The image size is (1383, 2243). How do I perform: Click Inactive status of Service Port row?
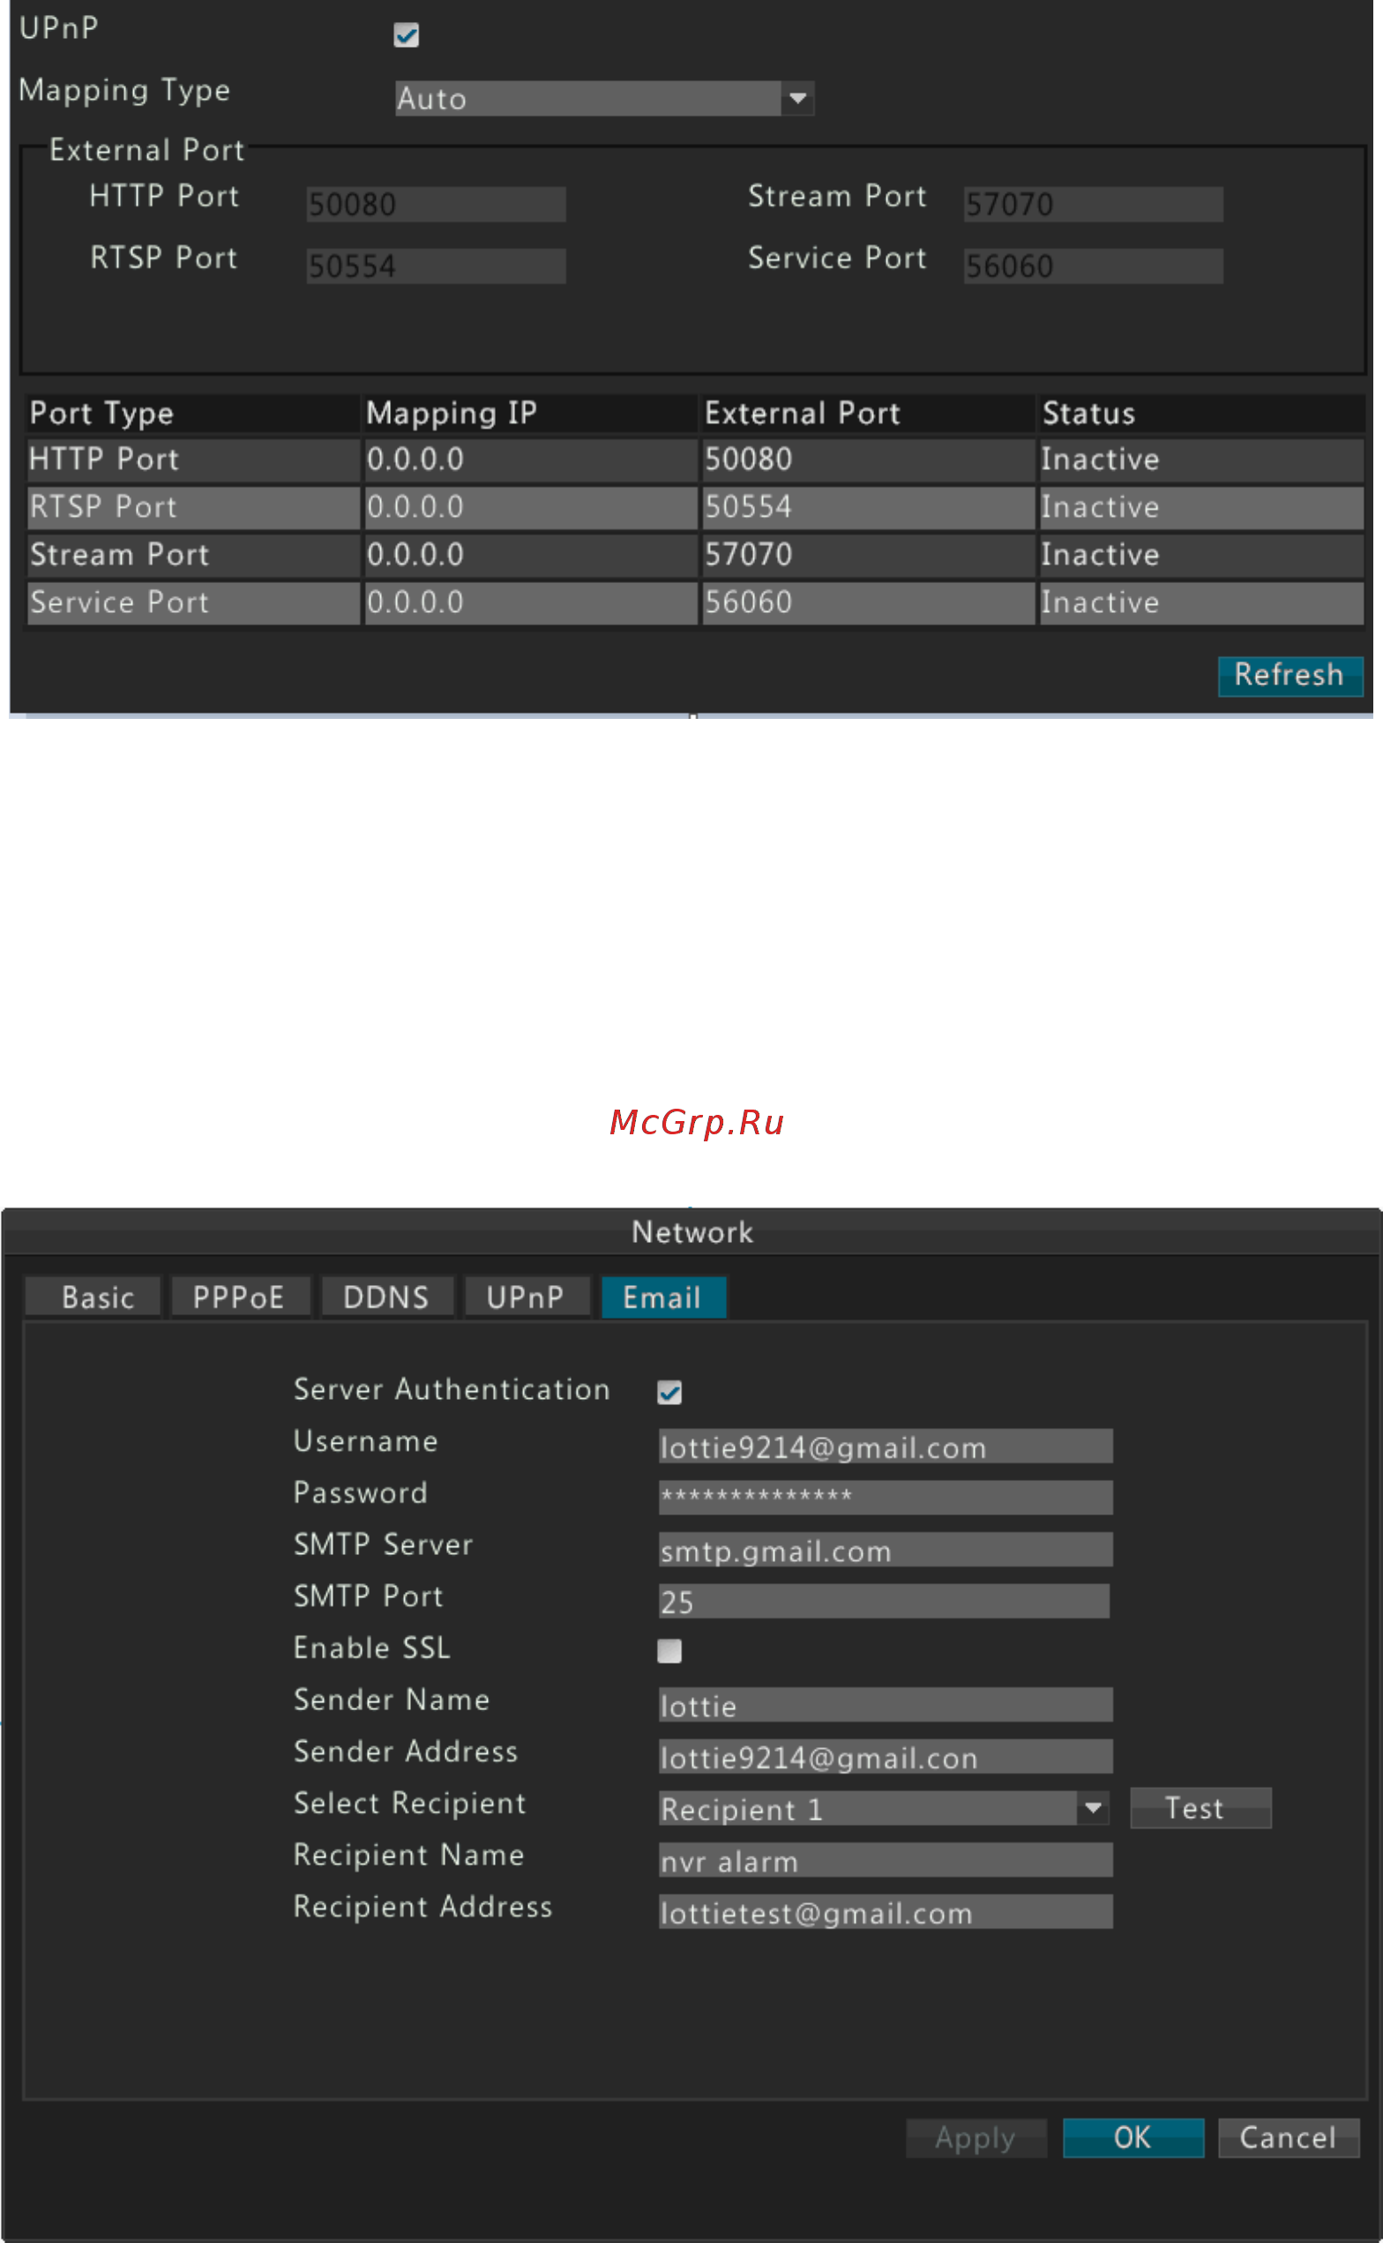(x=1201, y=602)
